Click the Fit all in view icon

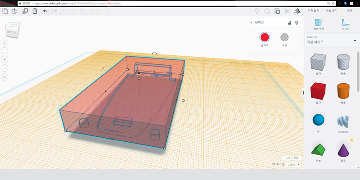point(4,51)
